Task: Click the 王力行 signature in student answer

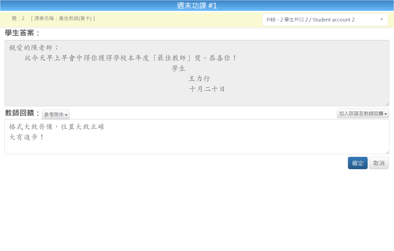Action: 199,79
